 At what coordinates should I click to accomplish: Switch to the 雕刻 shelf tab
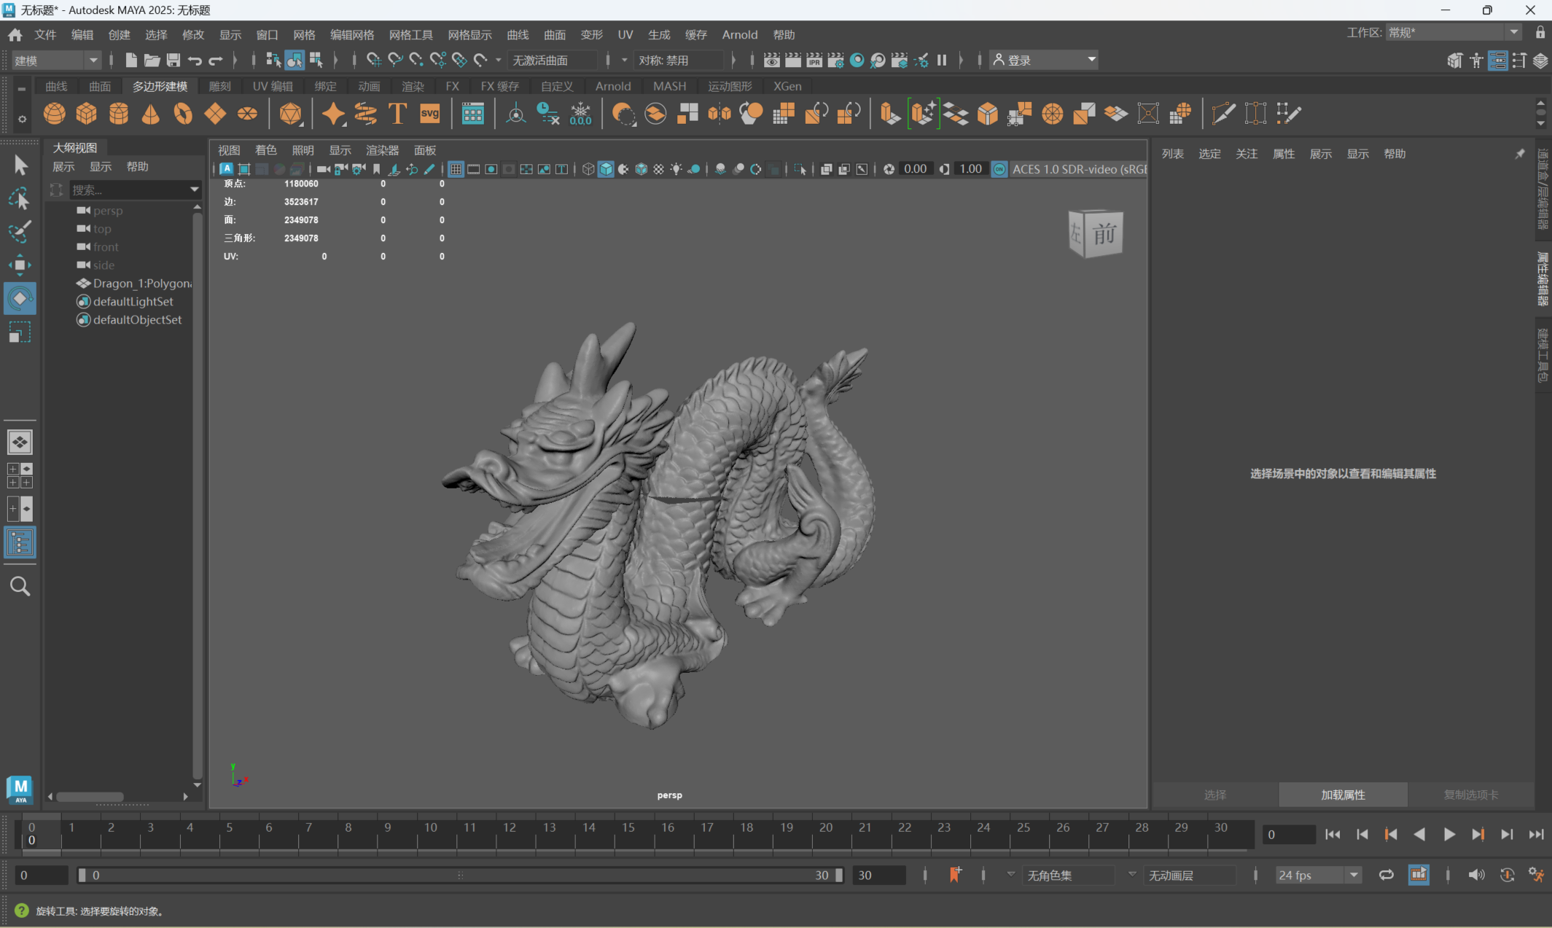coord(219,86)
